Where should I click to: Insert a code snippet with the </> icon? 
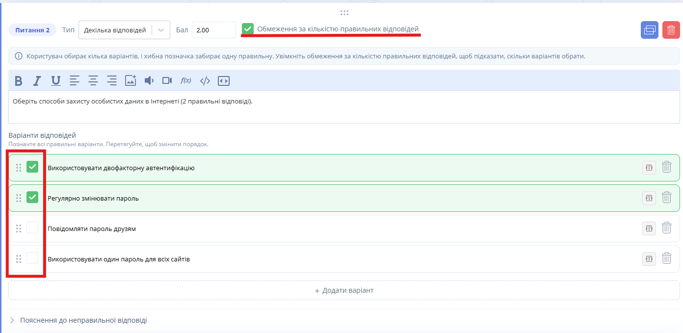click(205, 81)
